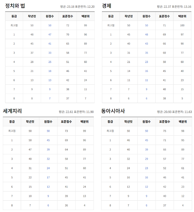Click the stats text '평균: 22.61 표준편차: 11.90'
The image size is (194, 212).
tap(76, 112)
